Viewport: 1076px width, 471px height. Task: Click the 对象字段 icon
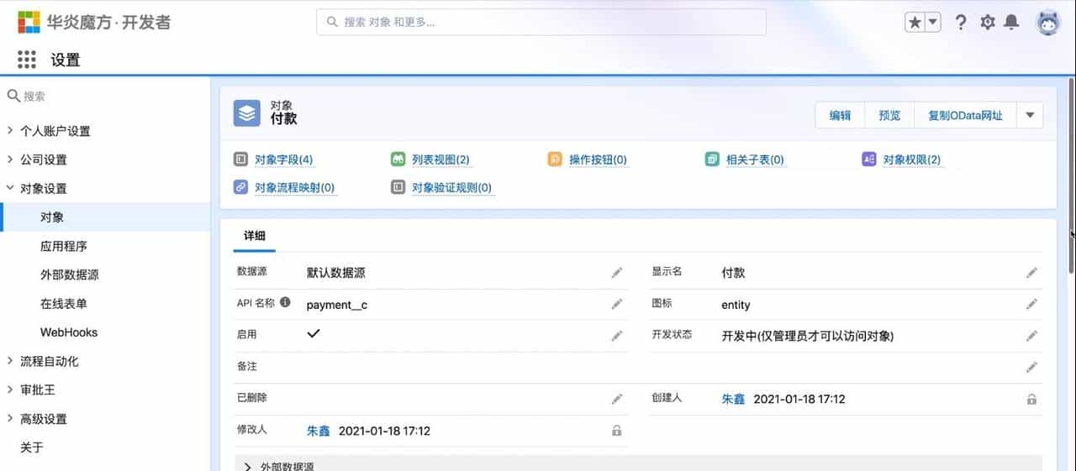pyautogui.click(x=240, y=160)
